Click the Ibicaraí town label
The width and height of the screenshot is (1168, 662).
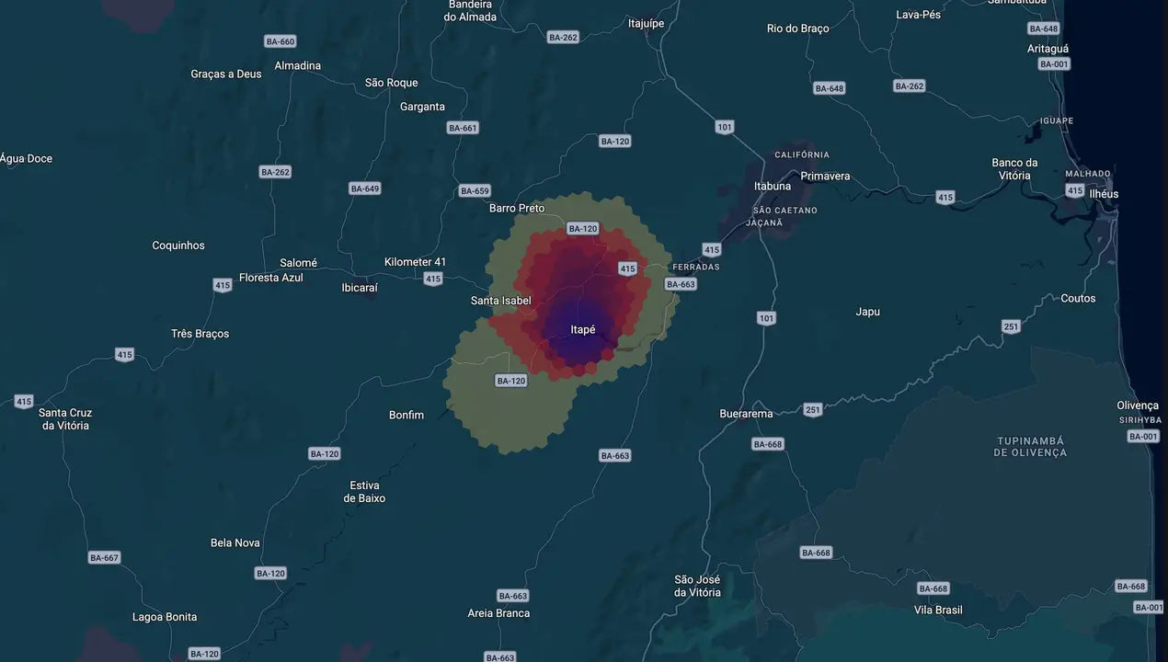click(360, 287)
